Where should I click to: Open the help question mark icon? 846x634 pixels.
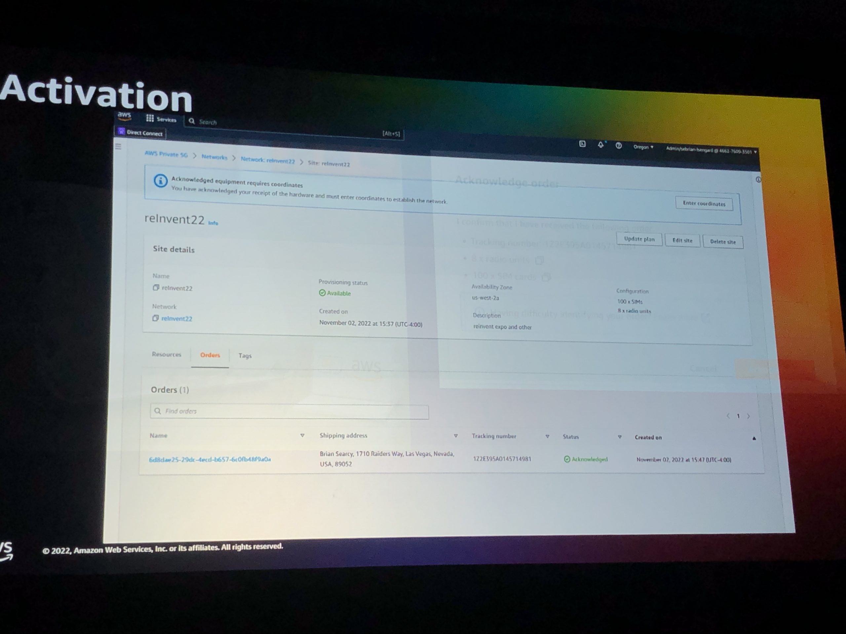tap(618, 145)
